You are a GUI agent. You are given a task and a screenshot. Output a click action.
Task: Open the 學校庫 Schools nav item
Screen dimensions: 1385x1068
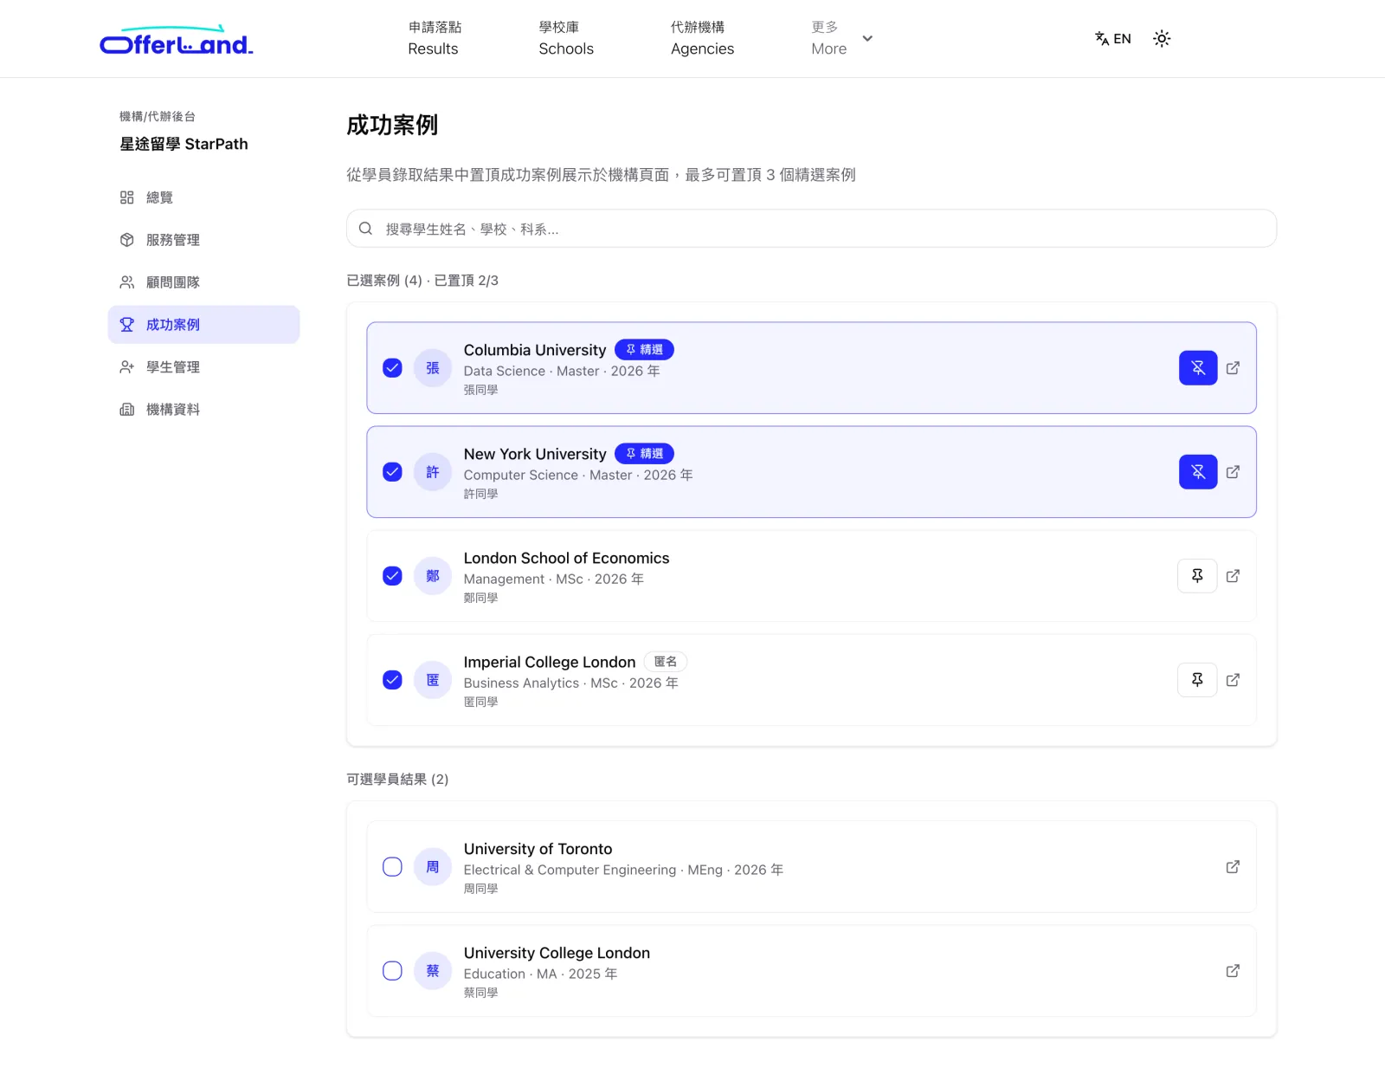click(x=566, y=38)
